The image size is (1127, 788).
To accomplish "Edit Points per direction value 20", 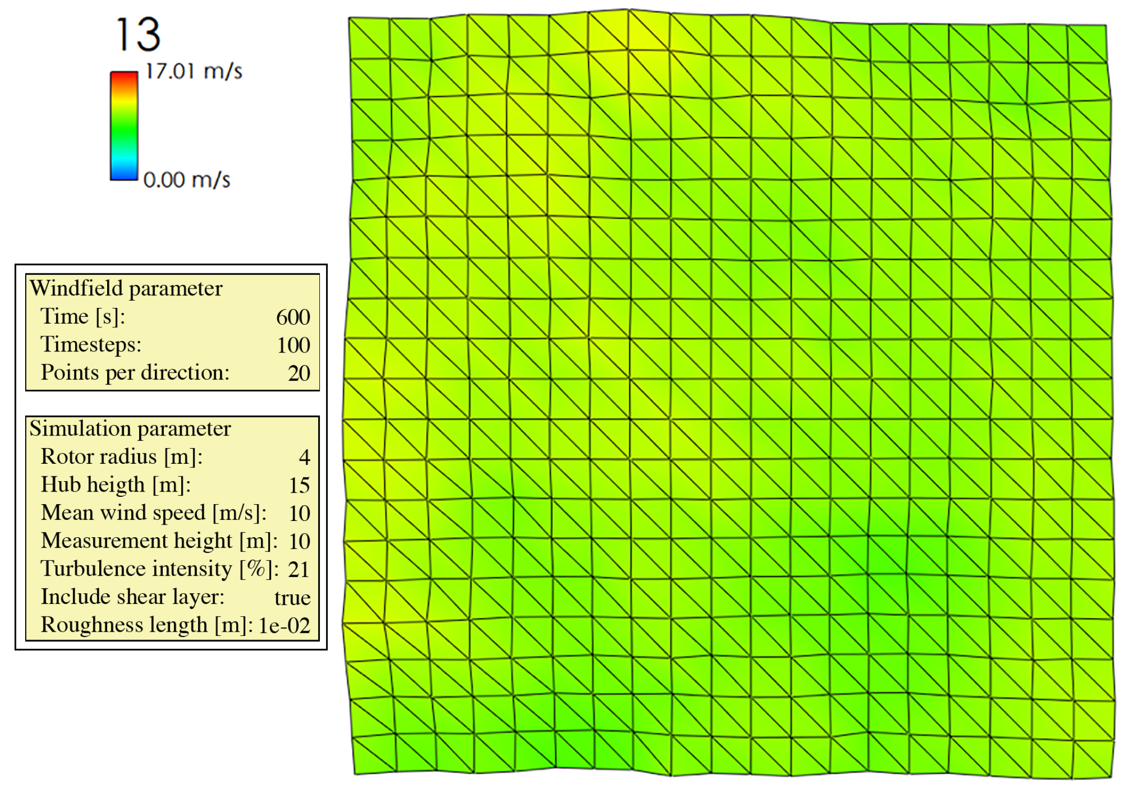I will (299, 374).
